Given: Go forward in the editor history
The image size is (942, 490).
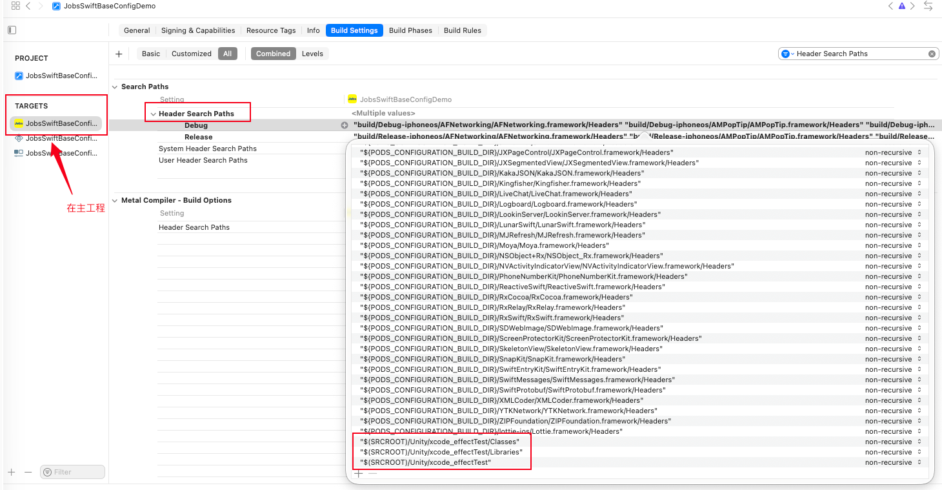Looking at the screenshot, I should (41, 6).
